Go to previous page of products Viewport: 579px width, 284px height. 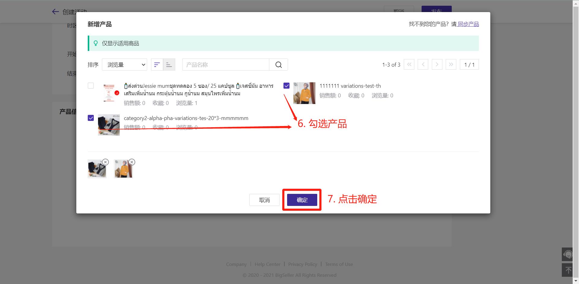[423, 65]
